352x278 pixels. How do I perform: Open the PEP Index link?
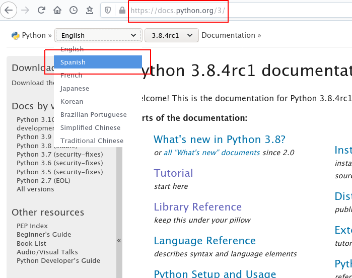click(32, 226)
